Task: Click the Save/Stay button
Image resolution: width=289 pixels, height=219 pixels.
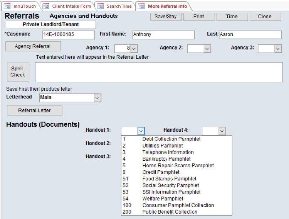Action: 165,17
